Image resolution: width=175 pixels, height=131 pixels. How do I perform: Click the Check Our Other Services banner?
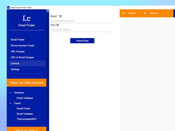point(26,83)
